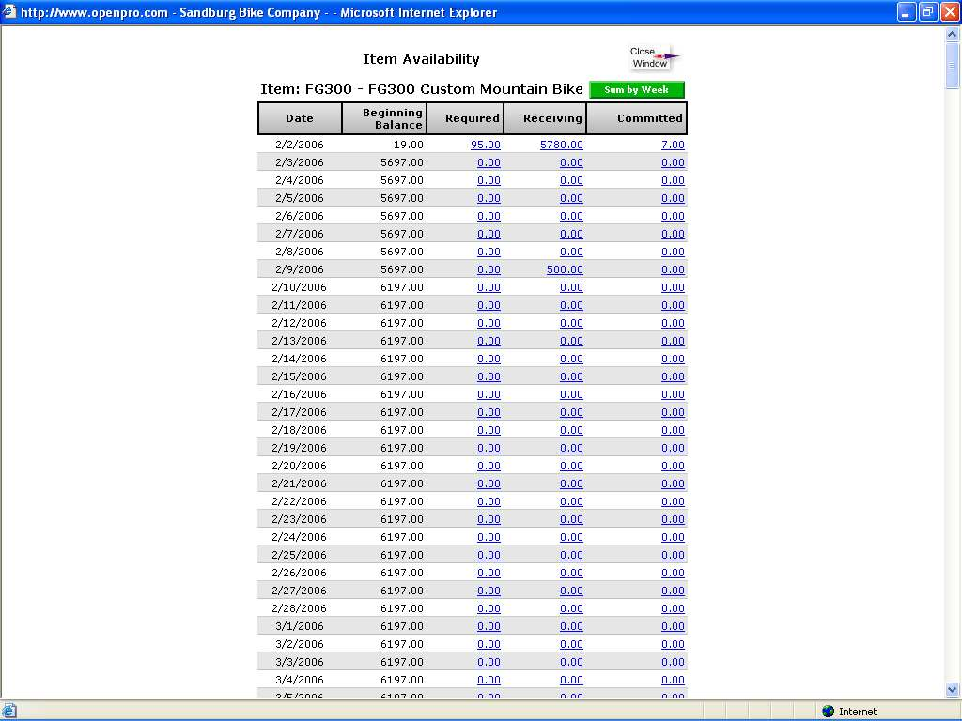The height and width of the screenshot is (721, 962).
Task: Open the 95.00 Required link for 2/2/2006
Action: [x=485, y=145]
